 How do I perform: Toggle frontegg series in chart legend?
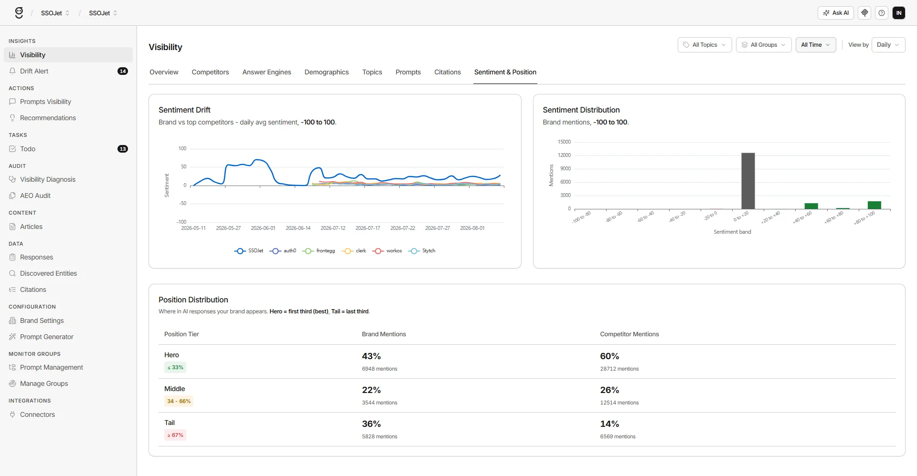tap(319, 251)
